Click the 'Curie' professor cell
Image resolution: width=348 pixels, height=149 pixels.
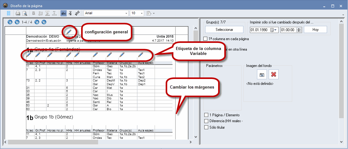tap(97, 77)
